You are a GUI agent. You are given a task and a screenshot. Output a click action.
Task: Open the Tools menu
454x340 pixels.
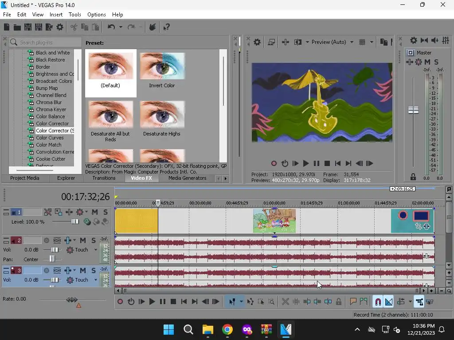pyautogui.click(x=74, y=15)
